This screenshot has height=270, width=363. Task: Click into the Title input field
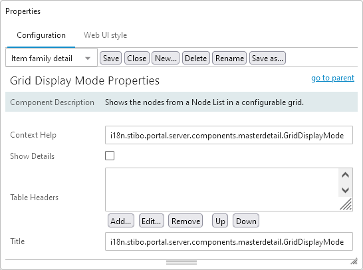click(x=229, y=241)
